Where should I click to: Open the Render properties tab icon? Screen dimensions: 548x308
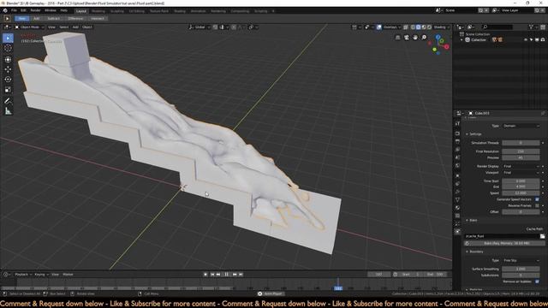tap(457, 133)
